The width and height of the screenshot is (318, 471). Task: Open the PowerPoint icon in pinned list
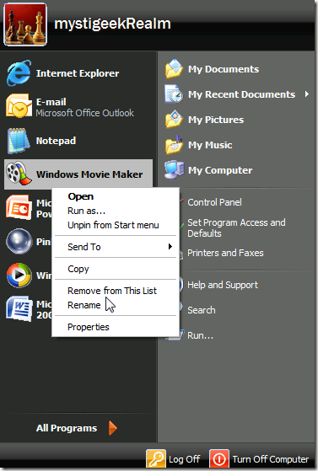pyautogui.click(x=19, y=207)
